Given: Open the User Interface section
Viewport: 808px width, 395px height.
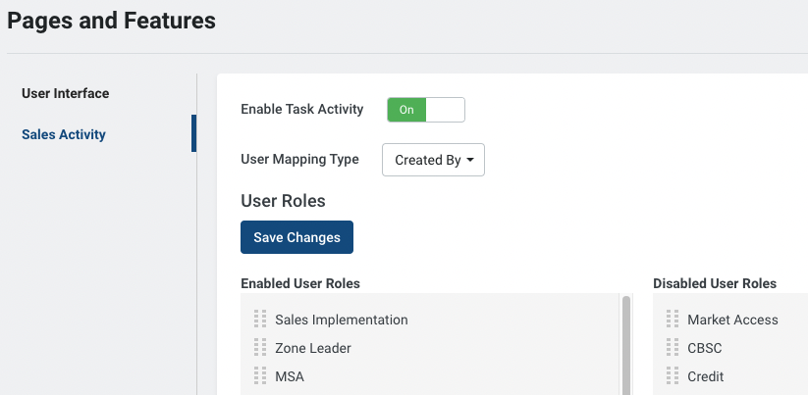Looking at the screenshot, I should (66, 94).
